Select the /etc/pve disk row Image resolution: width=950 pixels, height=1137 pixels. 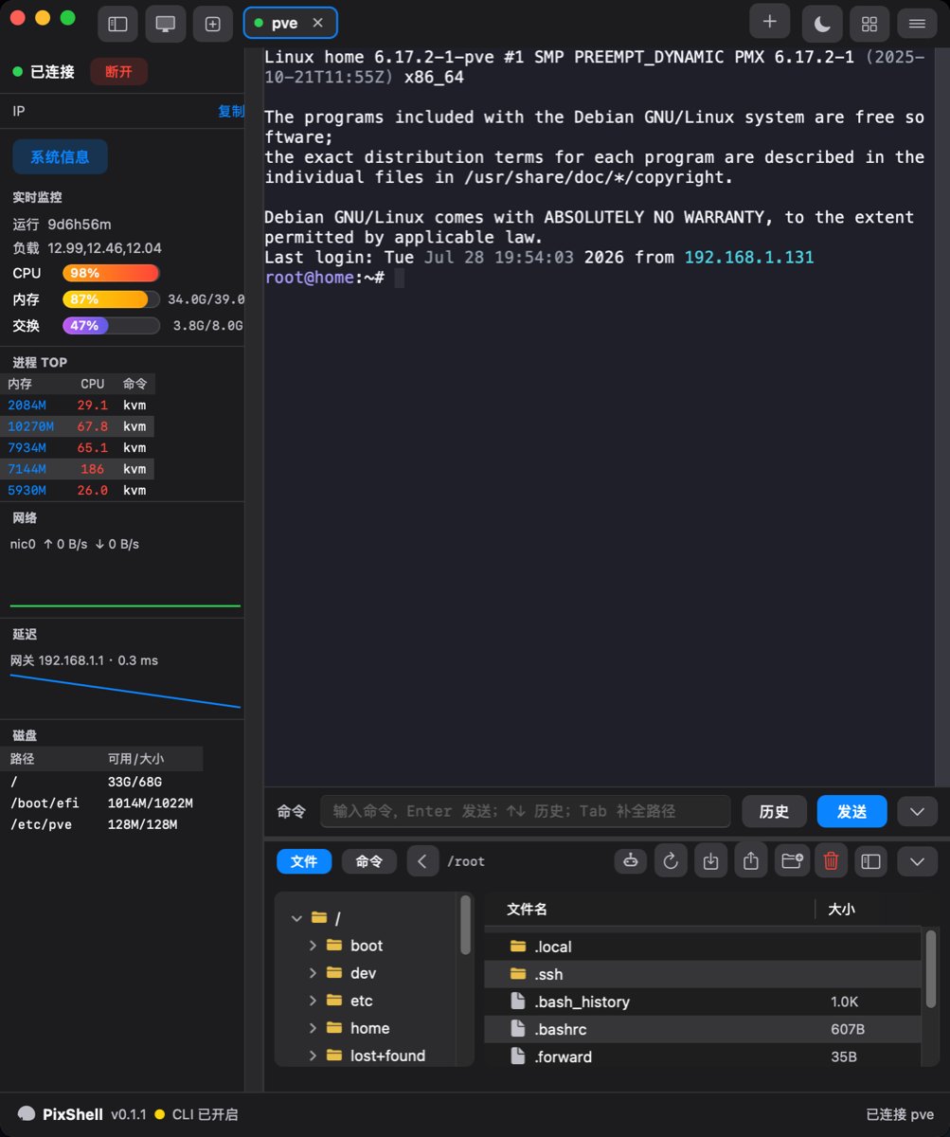pyautogui.click(x=101, y=824)
